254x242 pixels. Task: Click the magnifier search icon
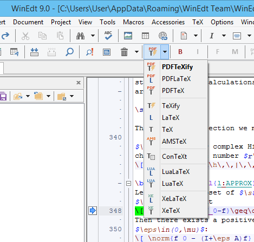(x=69, y=52)
